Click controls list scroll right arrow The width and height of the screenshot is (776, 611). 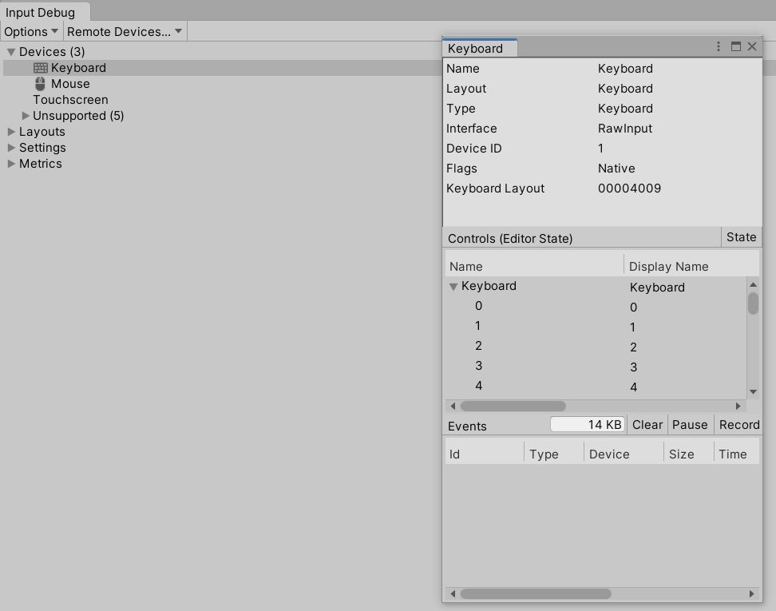[738, 406]
